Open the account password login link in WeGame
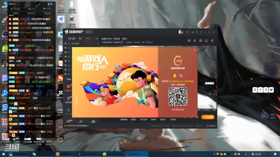This screenshot has height=157, width=280. click(178, 110)
